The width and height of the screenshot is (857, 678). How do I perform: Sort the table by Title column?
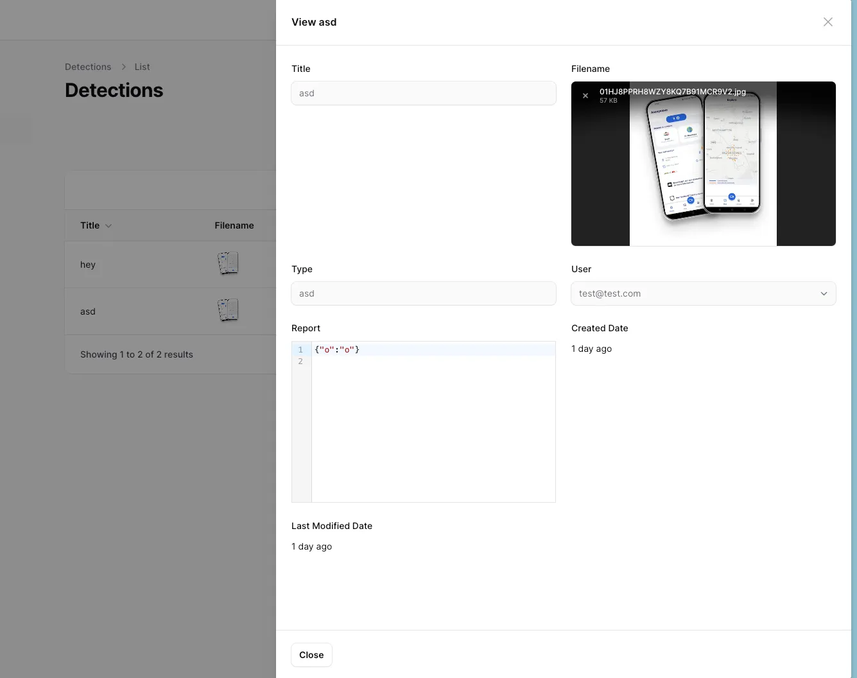(x=96, y=225)
